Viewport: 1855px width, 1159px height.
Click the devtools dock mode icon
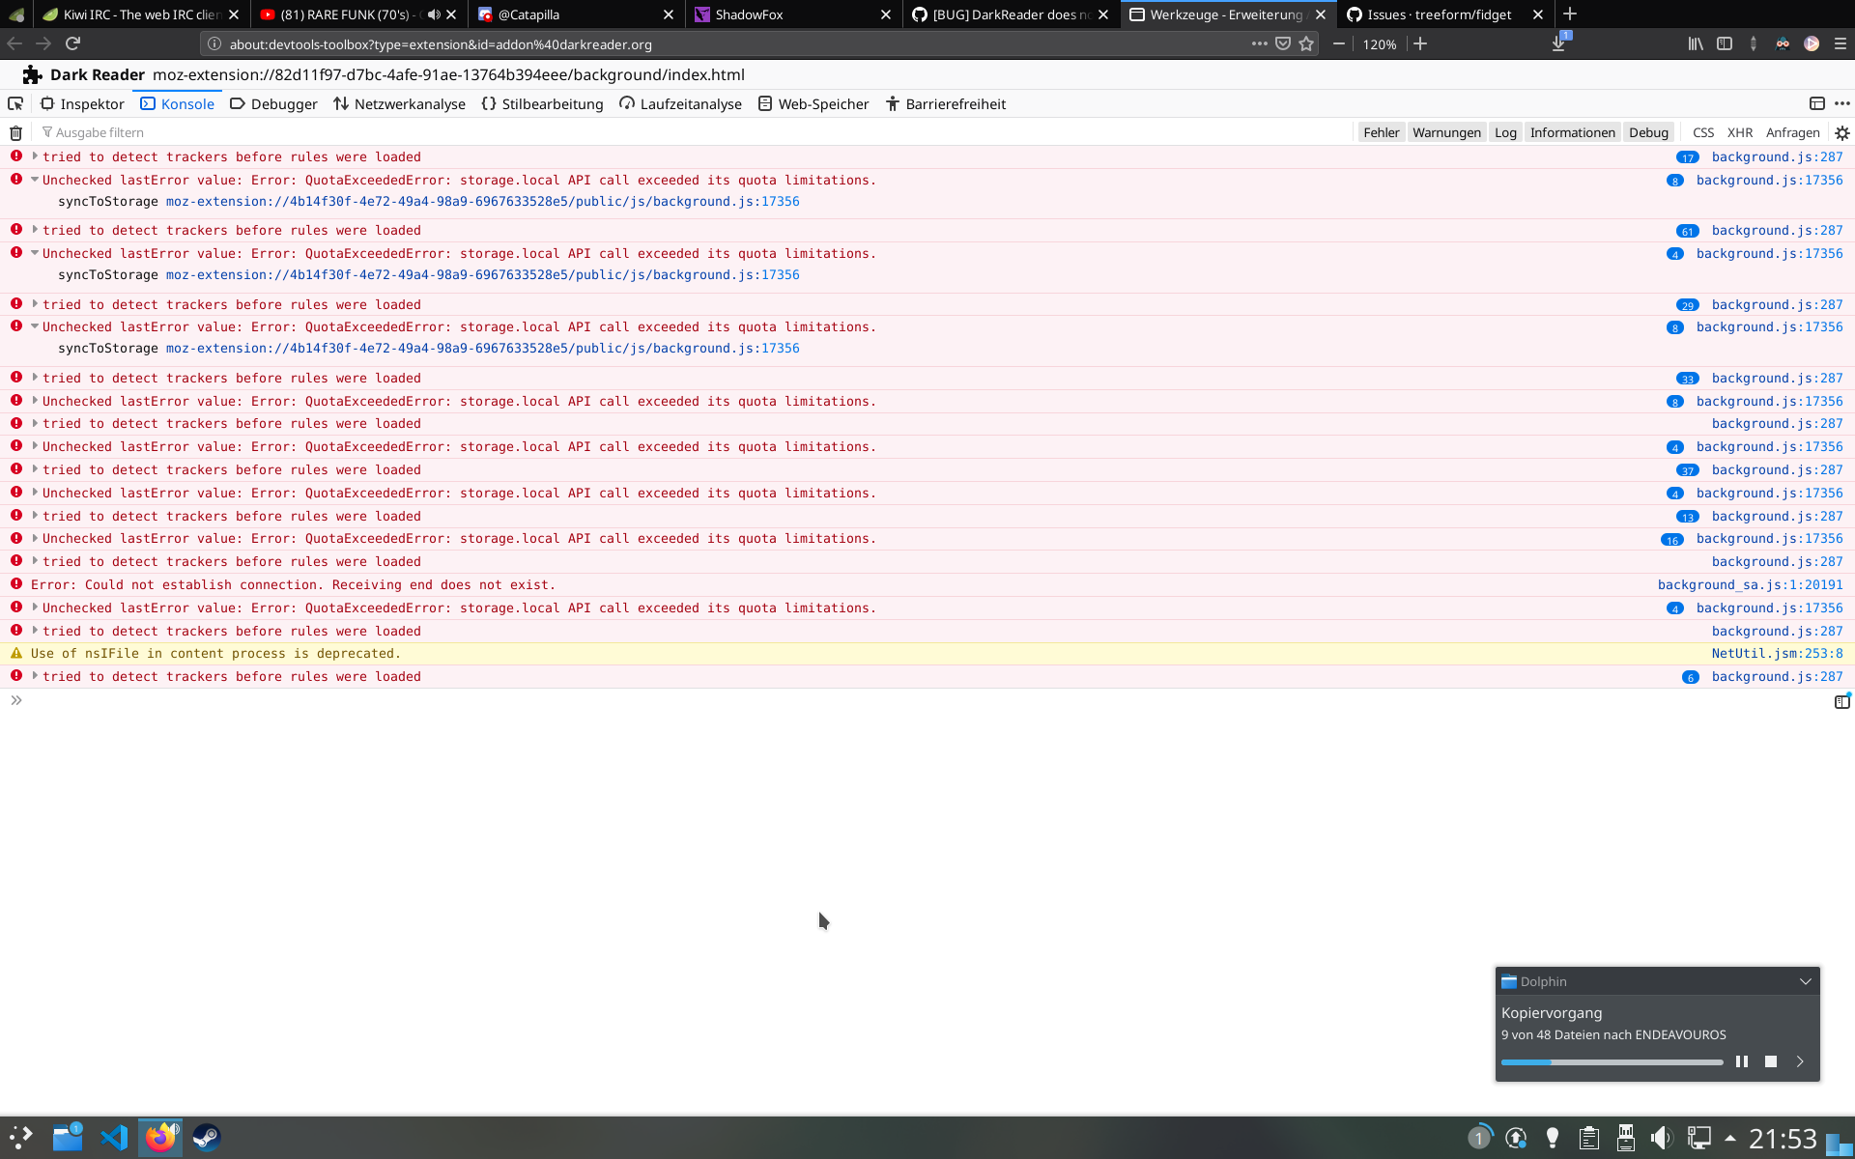1816,104
